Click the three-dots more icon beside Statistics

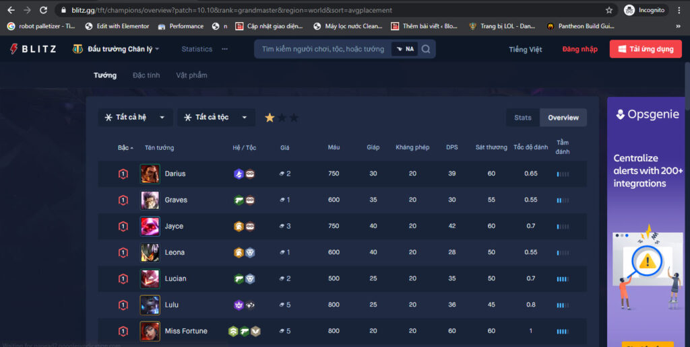pos(225,49)
